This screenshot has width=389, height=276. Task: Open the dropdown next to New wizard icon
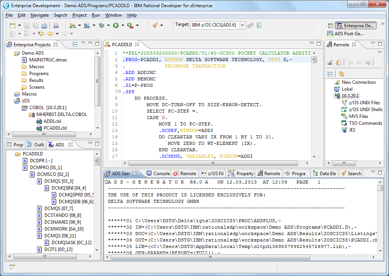pyautogui.click(x=19, y=25)
